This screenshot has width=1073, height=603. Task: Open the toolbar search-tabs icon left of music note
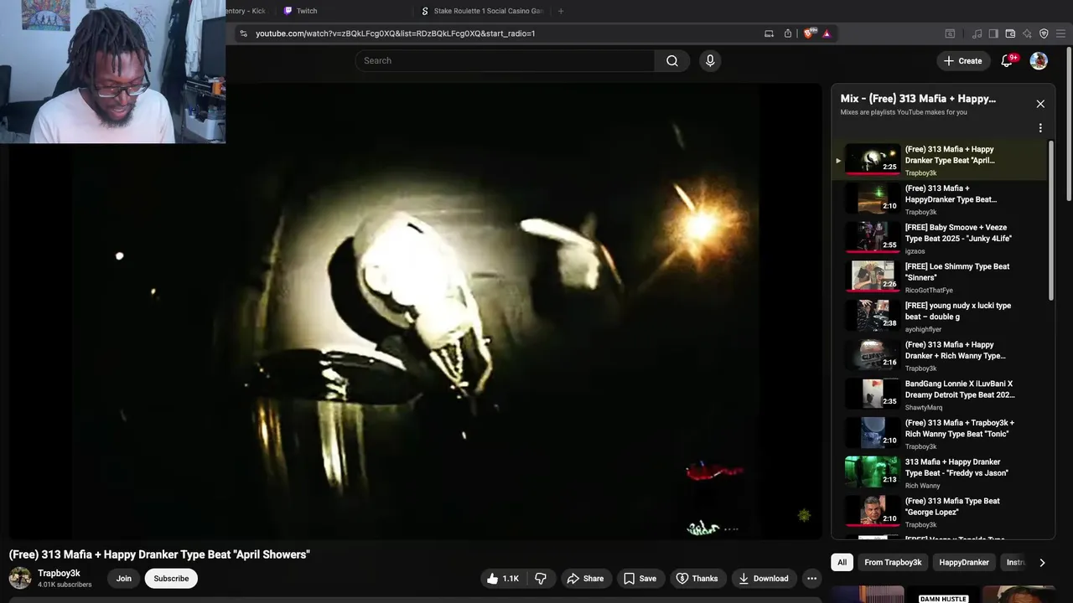[x=950, y=33]
